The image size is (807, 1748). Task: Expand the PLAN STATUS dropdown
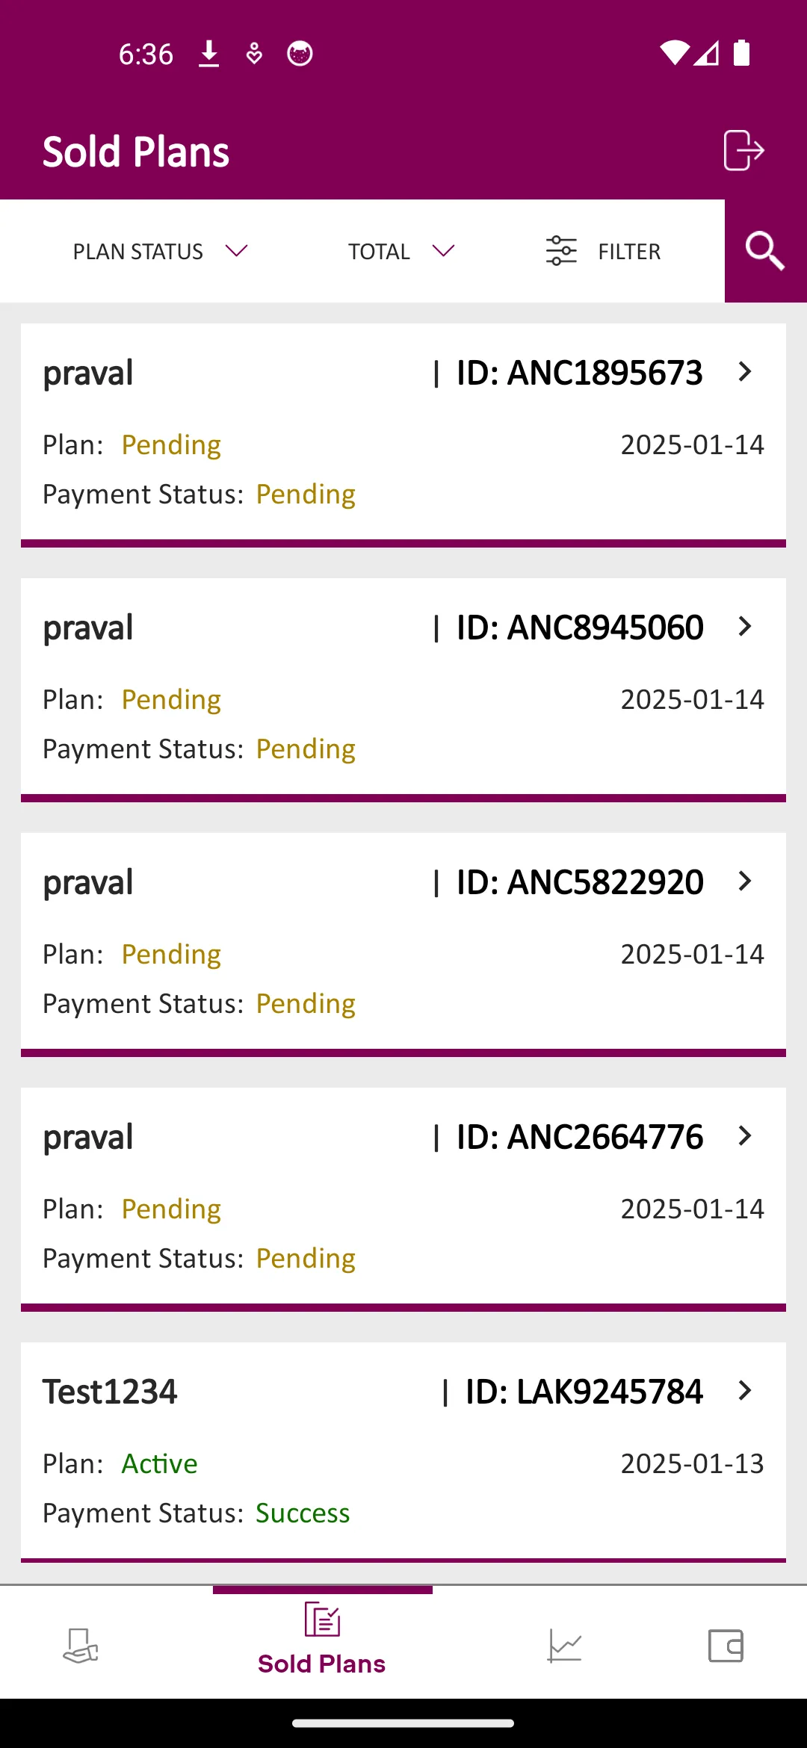click(161, 252)
